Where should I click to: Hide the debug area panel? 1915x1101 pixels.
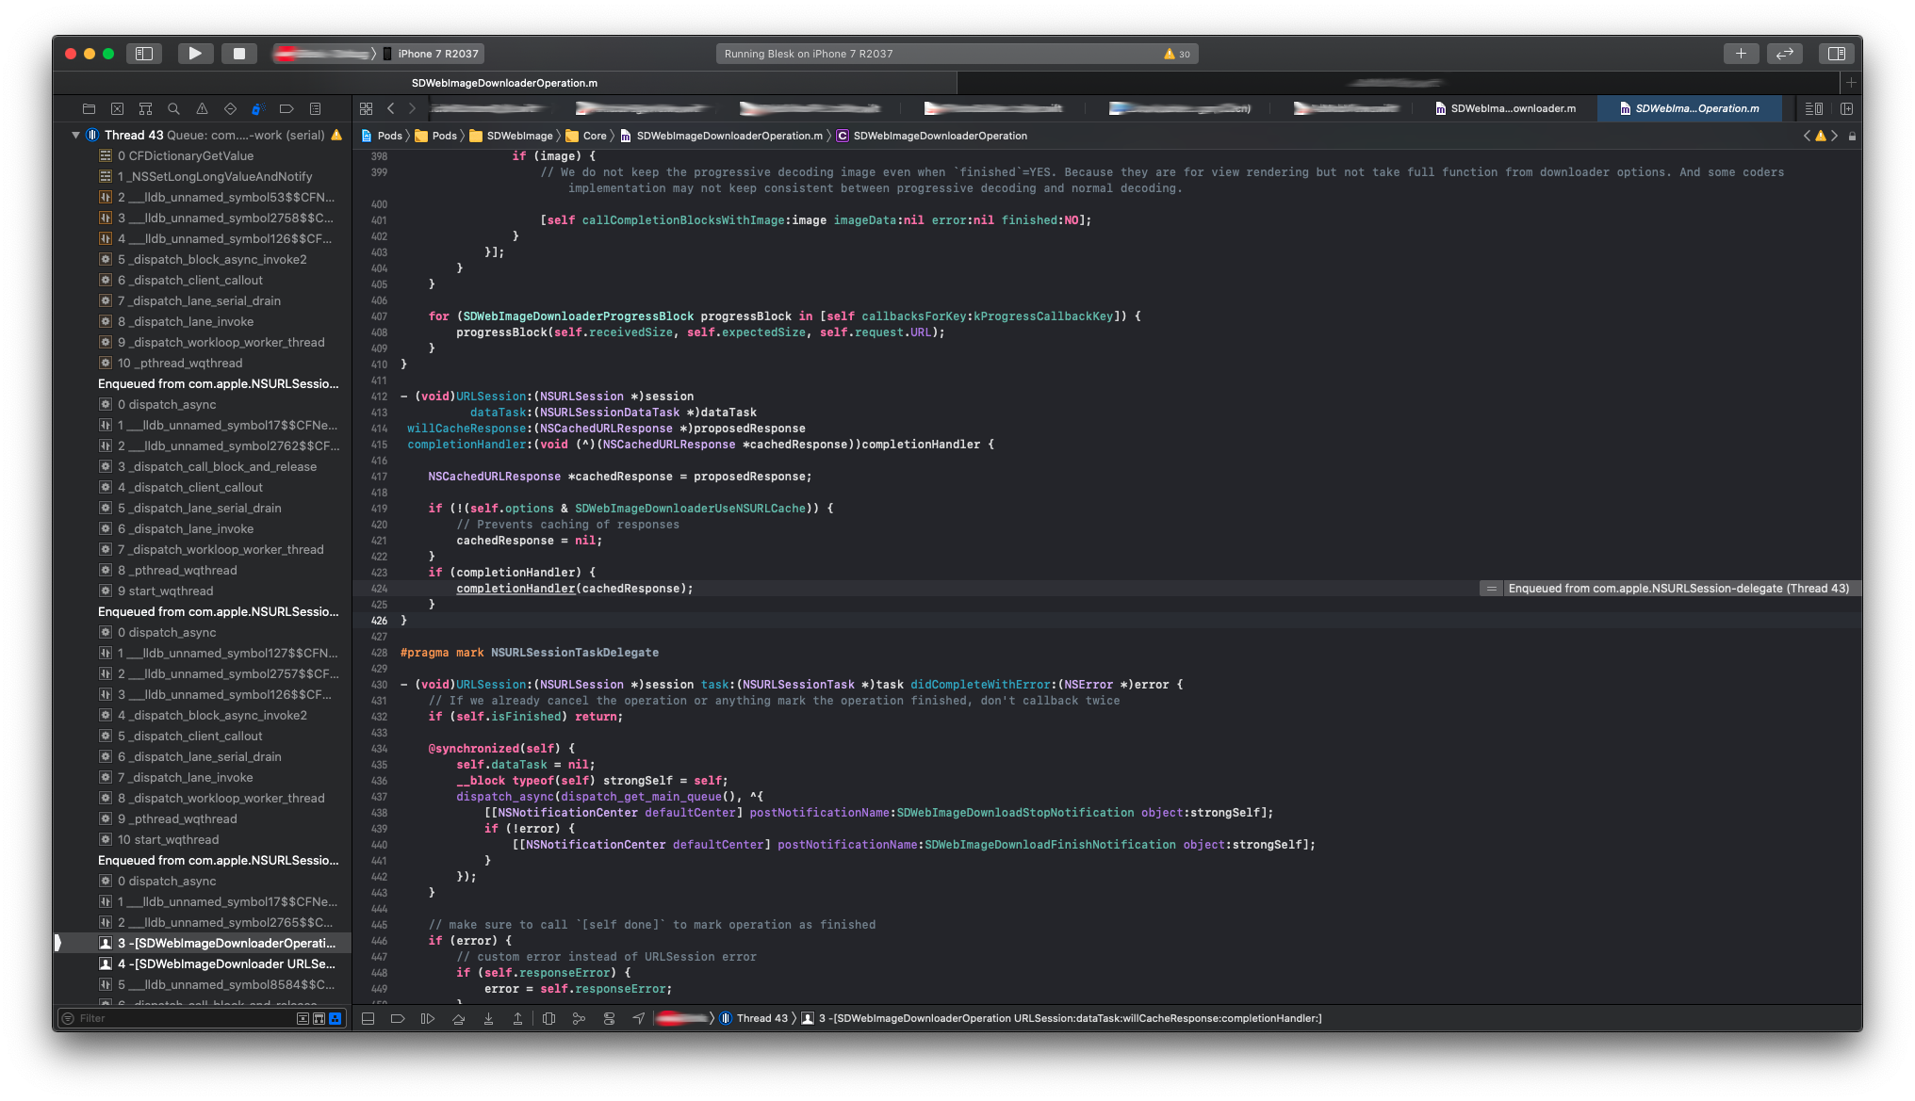[368, 1018]
